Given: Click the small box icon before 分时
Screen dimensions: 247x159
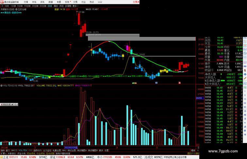Looking at the screenshot, I should (2, 6).
